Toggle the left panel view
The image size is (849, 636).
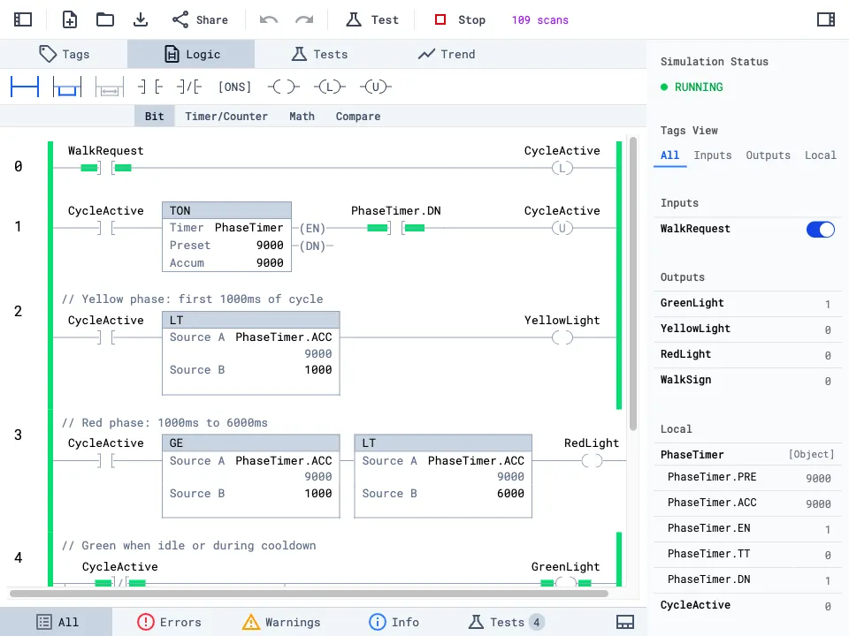pos(22,18)
